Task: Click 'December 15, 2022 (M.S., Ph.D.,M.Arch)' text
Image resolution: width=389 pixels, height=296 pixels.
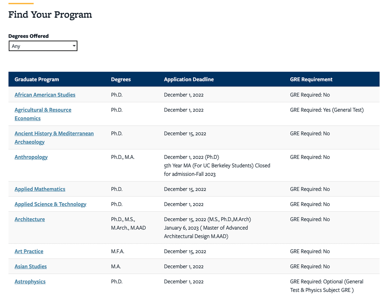Action: coord(207,219)
